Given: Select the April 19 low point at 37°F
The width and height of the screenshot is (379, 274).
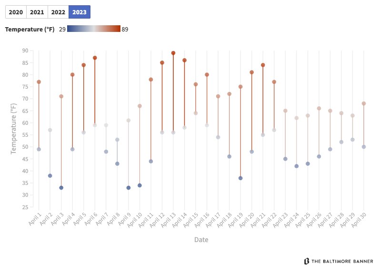Looking at the screenshot, I should coord(240,178).
